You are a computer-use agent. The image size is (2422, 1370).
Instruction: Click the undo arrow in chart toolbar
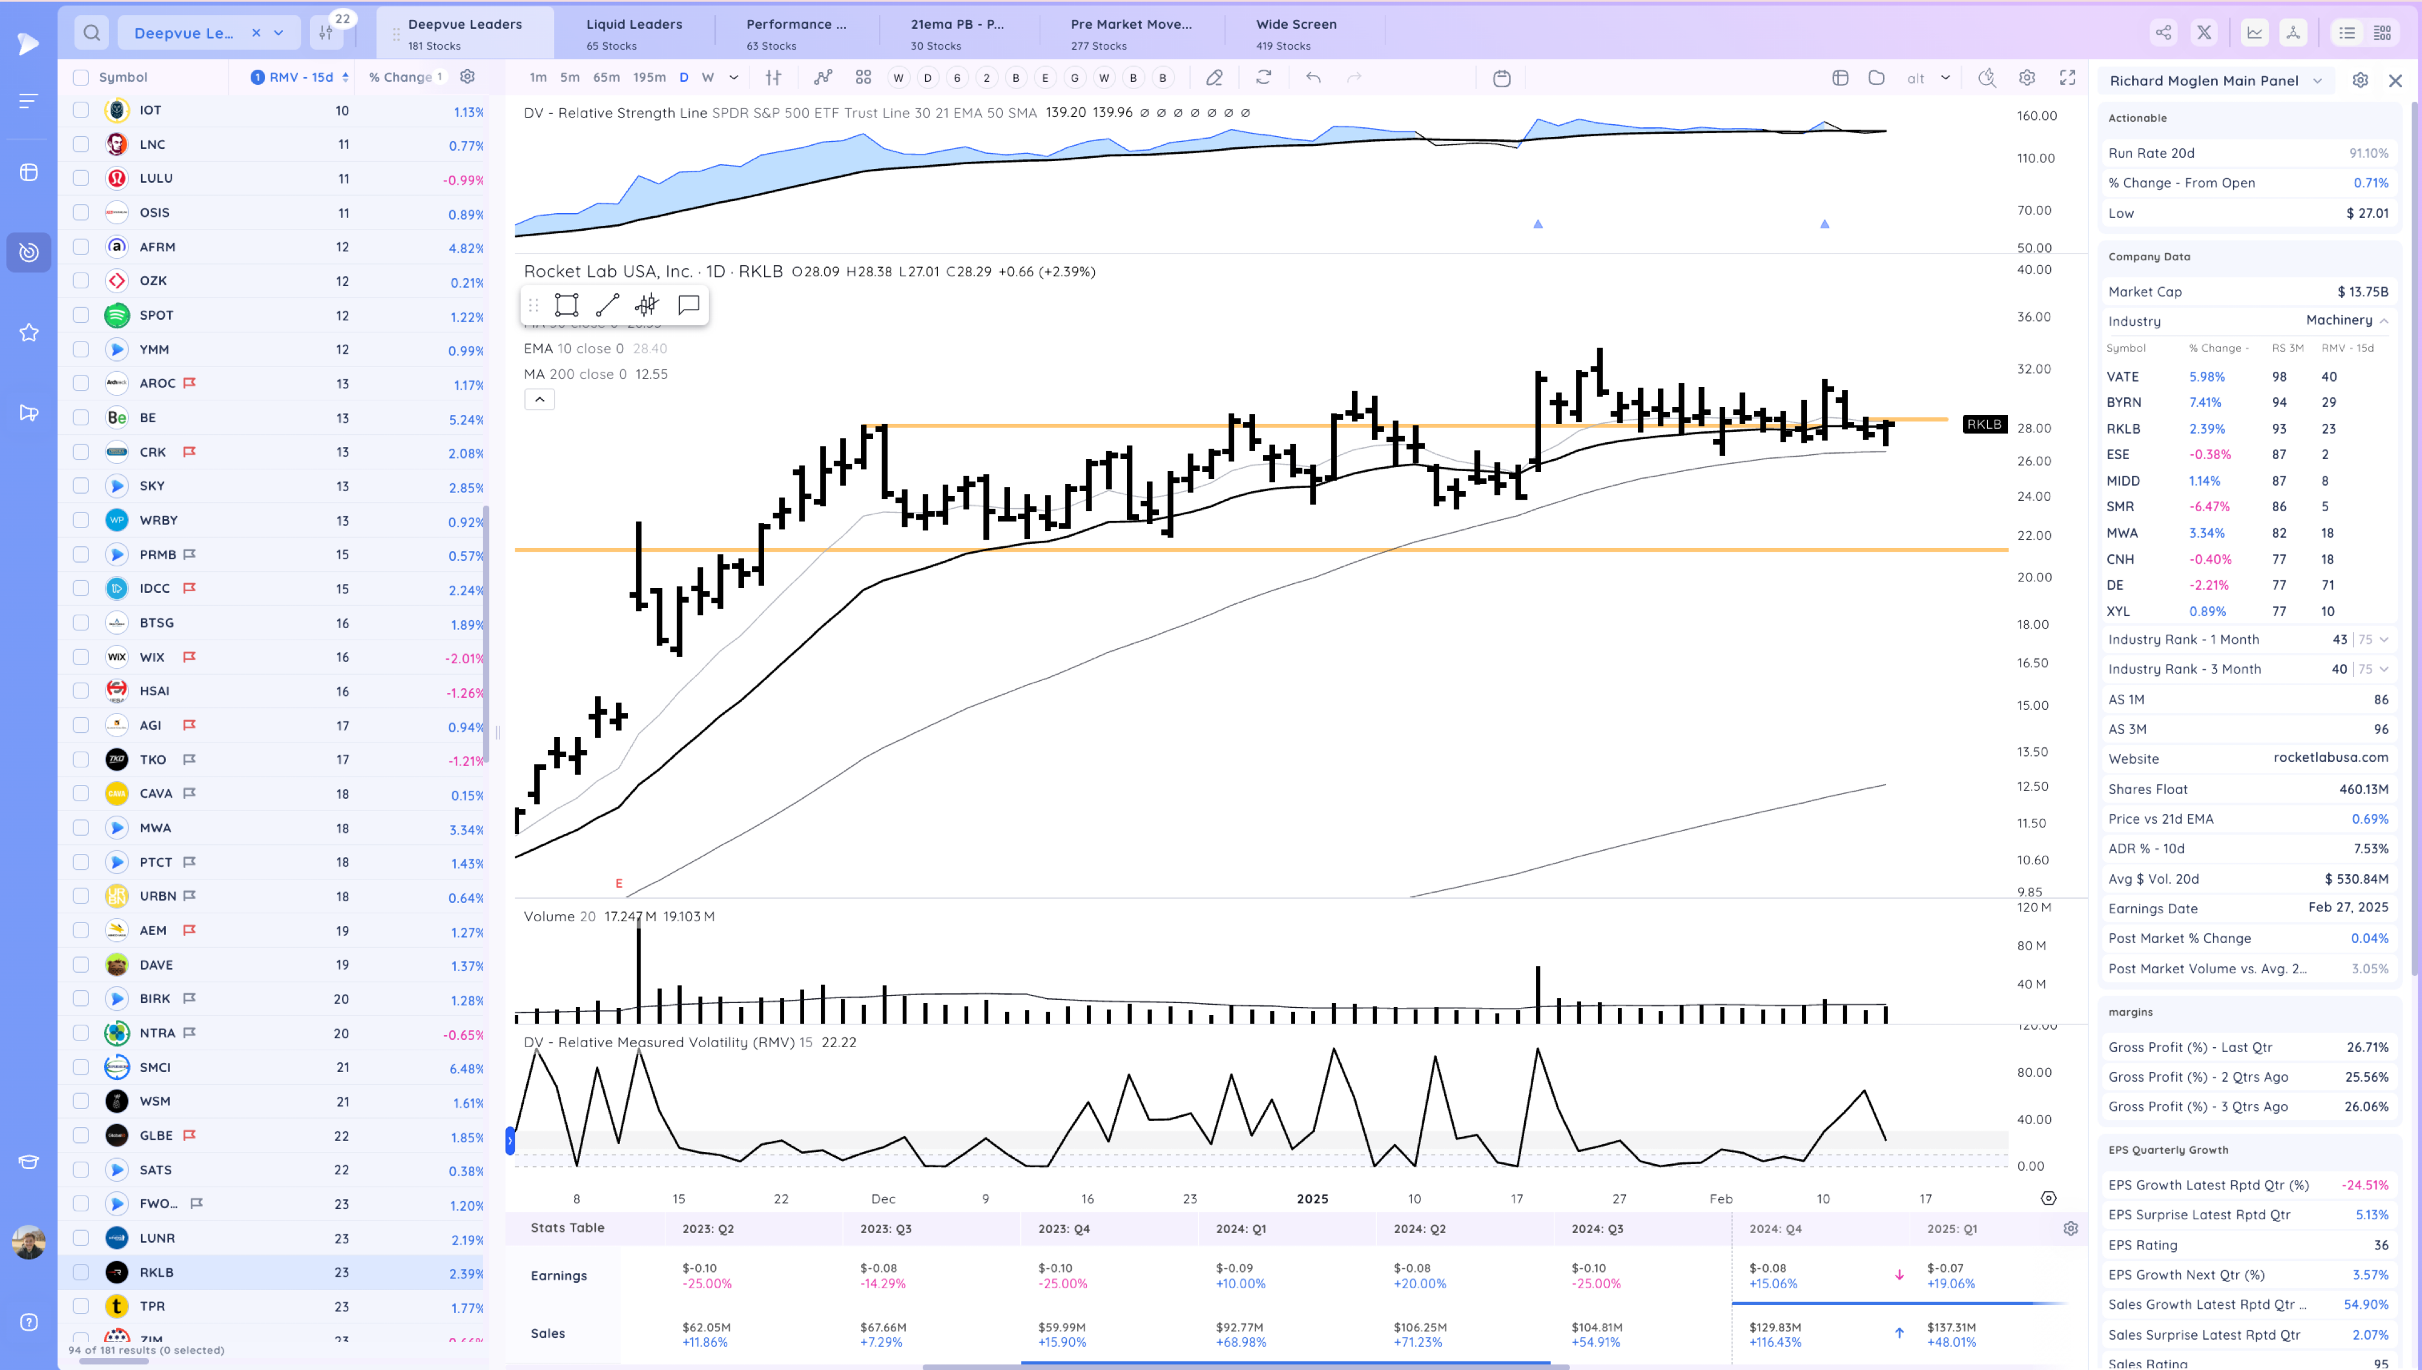point(1313,78)
